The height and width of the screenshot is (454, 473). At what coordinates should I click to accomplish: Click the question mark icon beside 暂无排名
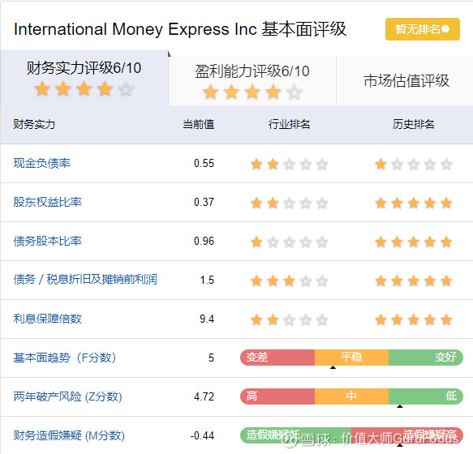click(445, 29)
